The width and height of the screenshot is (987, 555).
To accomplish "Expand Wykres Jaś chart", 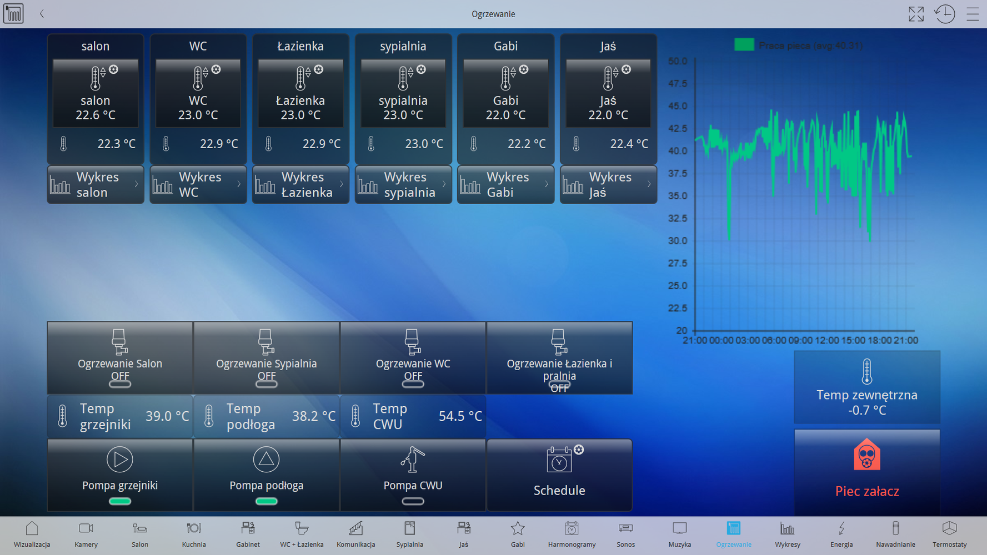I will [608, 185].
